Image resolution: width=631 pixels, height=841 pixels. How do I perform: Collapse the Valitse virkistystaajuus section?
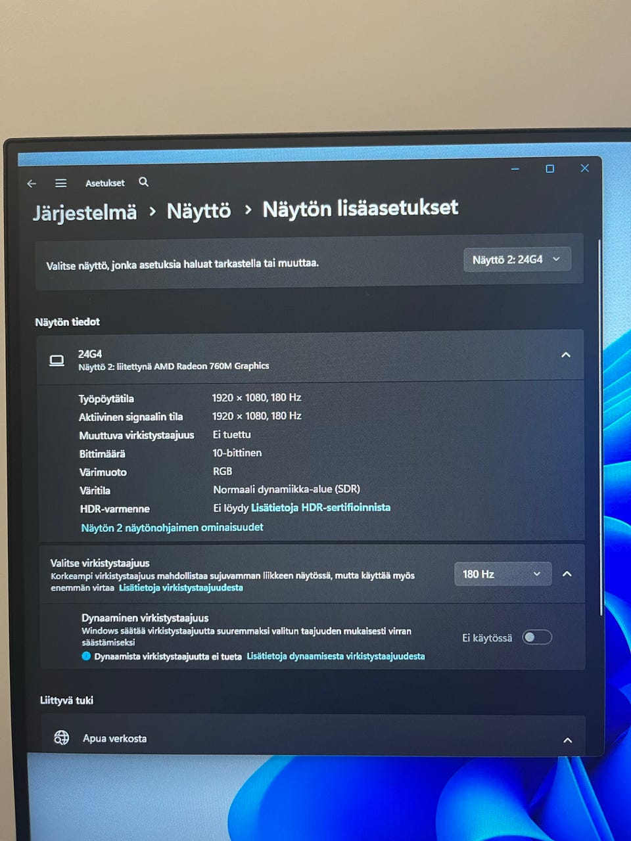click(x=567, y=574)
